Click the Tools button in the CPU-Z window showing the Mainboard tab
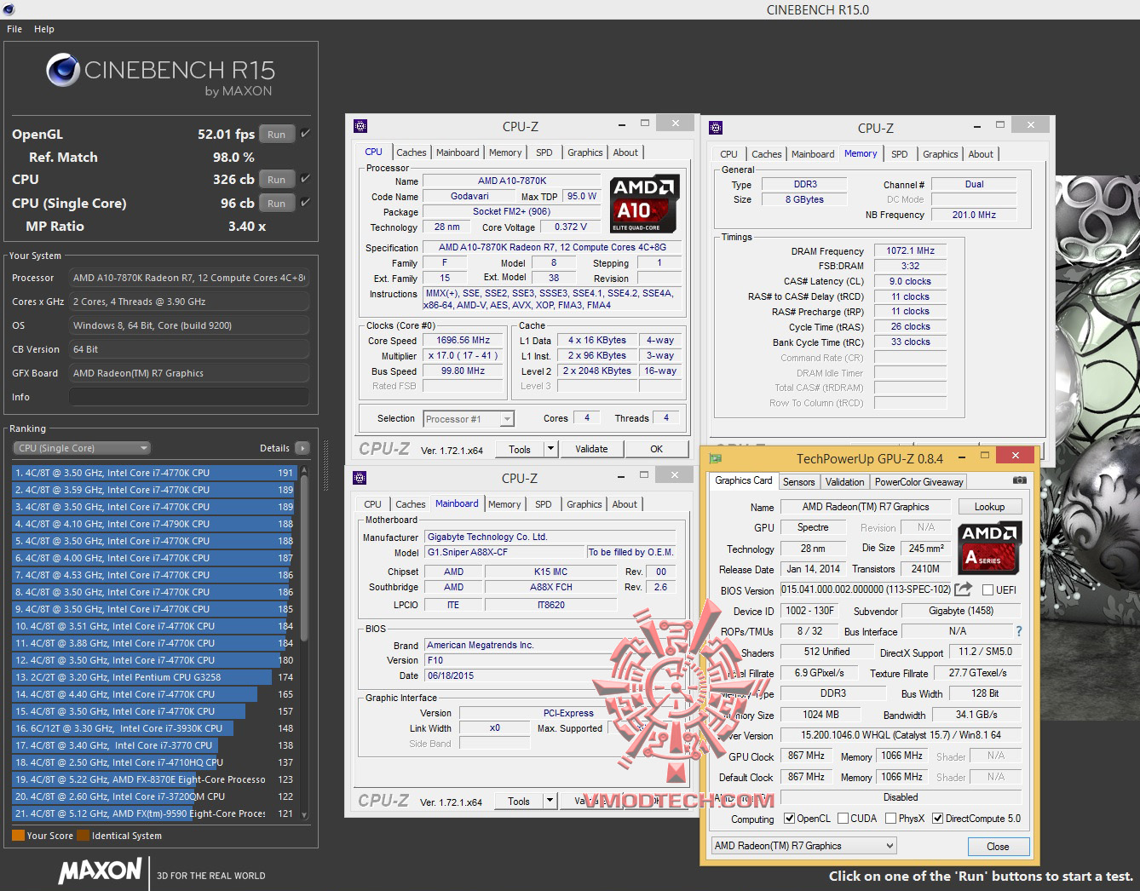 click(x=519, y=801)
